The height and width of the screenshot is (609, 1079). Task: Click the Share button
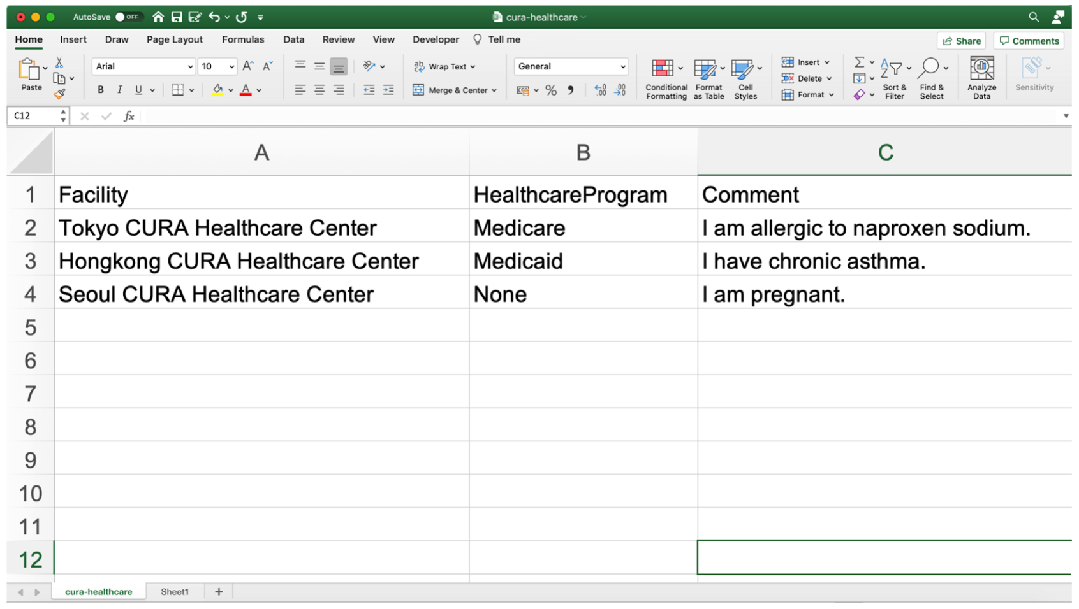(962, 41)
